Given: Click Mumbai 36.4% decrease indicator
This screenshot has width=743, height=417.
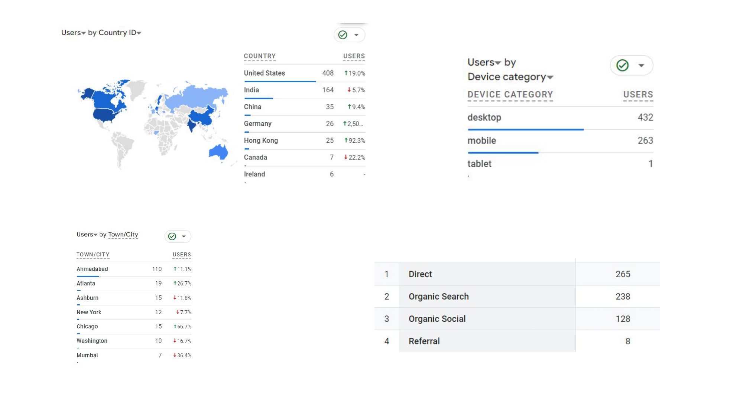Looking at the screenshot, I should pyautogui.click(x=182, y=355).
